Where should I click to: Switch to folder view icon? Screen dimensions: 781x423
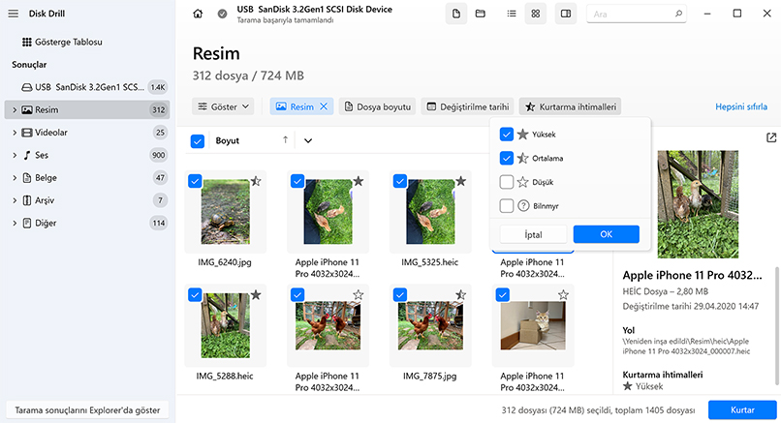pyautogui.click(x=482, y=14)
